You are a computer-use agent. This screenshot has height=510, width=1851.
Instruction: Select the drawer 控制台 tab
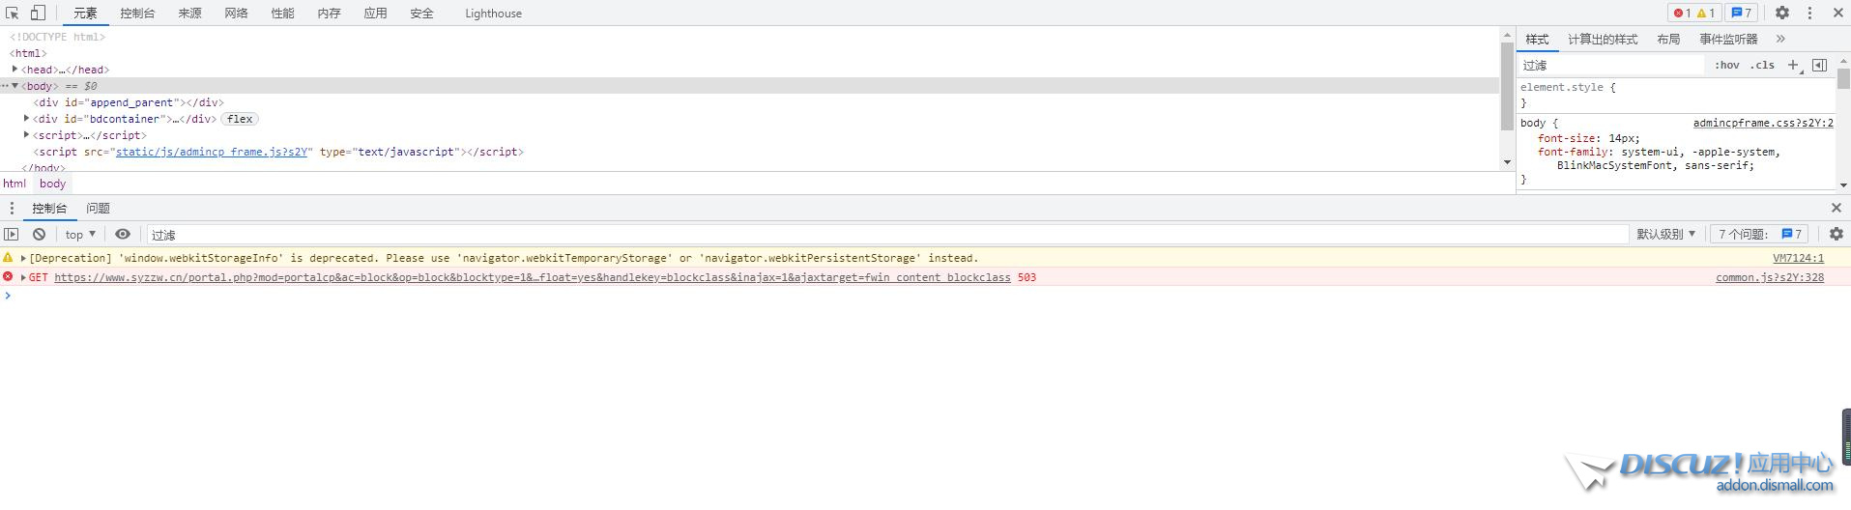tap(49, 208)
